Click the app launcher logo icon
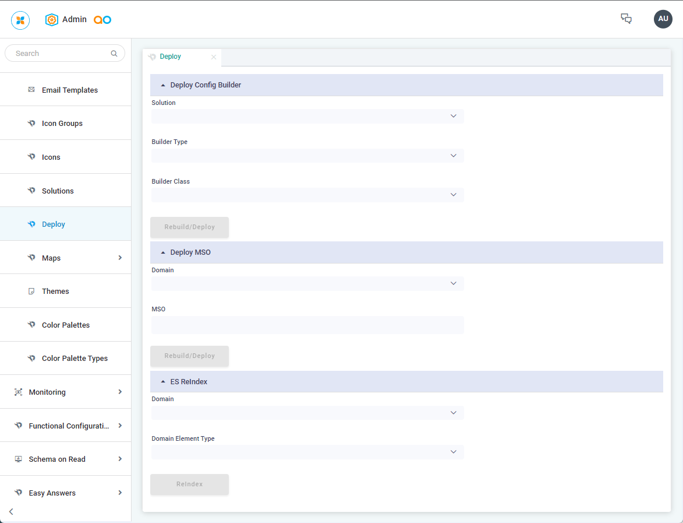 [x=20, y=20]
